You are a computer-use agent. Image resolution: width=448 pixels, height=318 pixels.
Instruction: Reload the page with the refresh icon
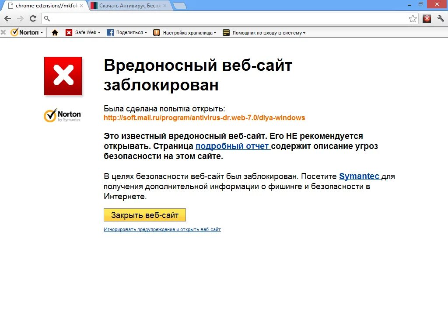[x=33, y=18]
